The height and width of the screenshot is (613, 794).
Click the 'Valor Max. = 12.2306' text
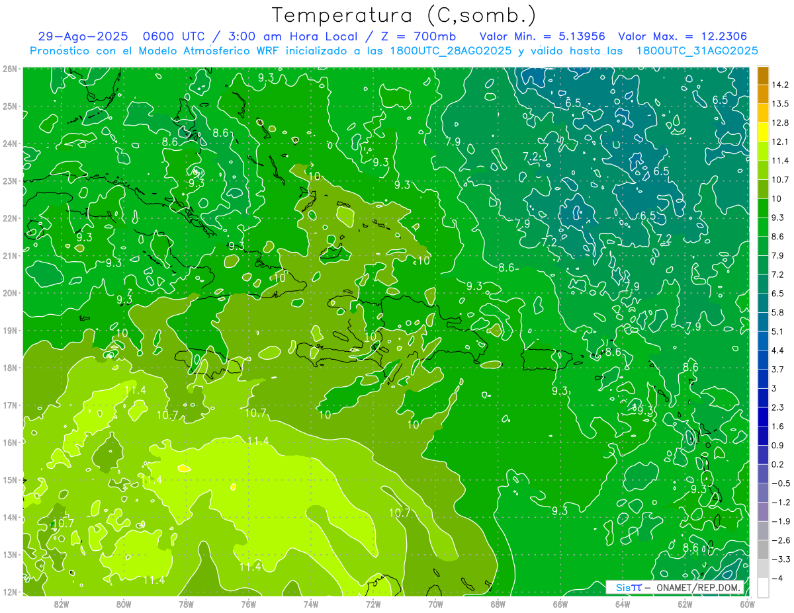pyautogui.click(x=684, y=36)
